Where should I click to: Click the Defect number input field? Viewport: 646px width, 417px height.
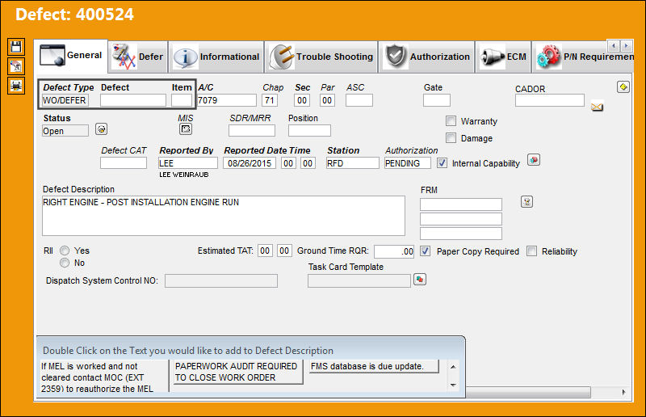(133, 100)
